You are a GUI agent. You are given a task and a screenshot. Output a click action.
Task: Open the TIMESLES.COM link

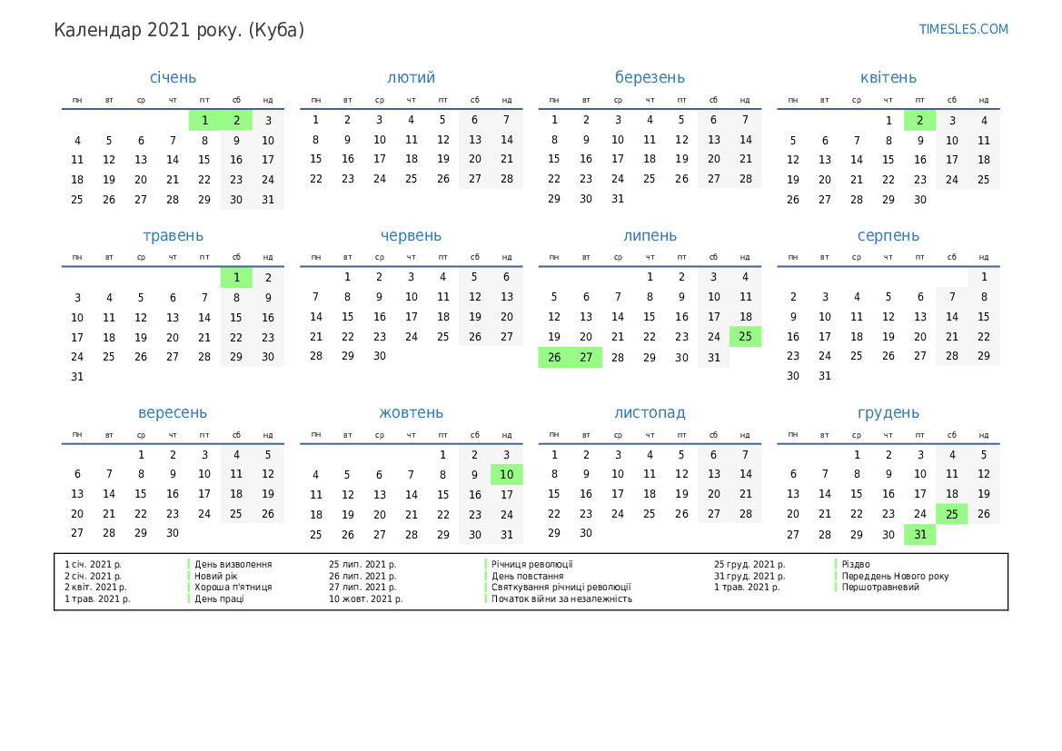(x=963, y=29)
